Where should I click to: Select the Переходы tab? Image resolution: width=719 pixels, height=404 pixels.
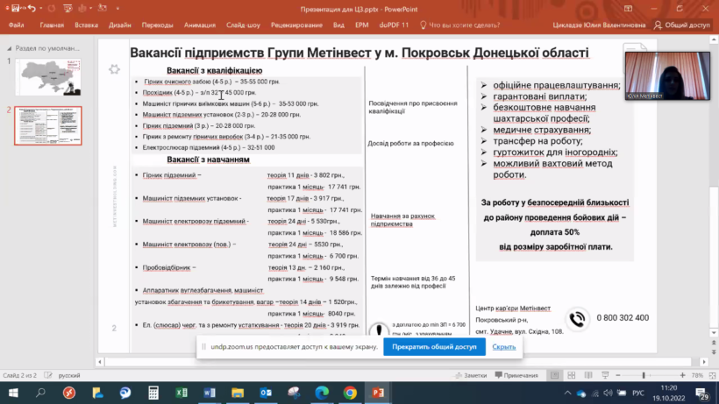(x=157, y=25)
